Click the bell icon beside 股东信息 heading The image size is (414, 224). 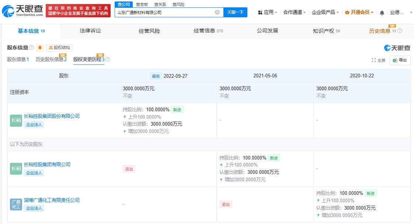pyautogui.click(x=39, y=48)
